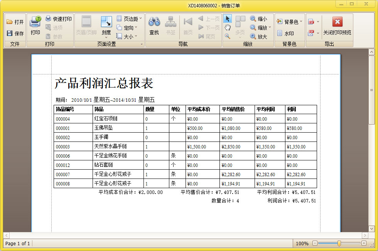Open 页面设置 dialog launcher
Image resolution: width=378 pixels, height=251 pixels.
tap(142, 44)
